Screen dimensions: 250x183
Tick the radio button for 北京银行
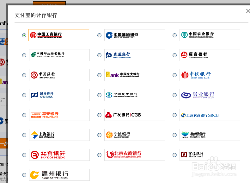24,155
